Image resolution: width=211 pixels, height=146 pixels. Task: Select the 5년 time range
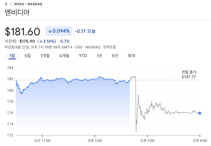click(x=115, y=56)
